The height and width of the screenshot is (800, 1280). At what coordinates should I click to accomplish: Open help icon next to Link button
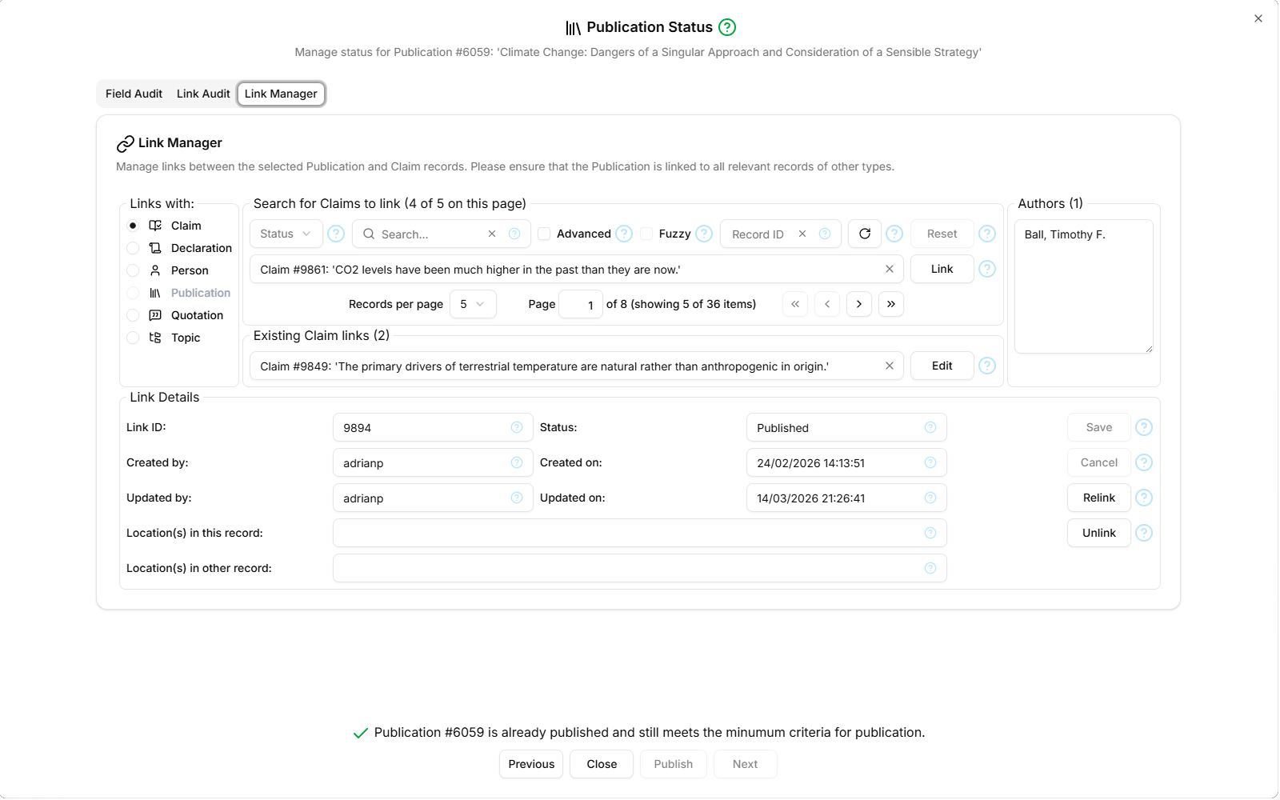click(x=987, y=269)
